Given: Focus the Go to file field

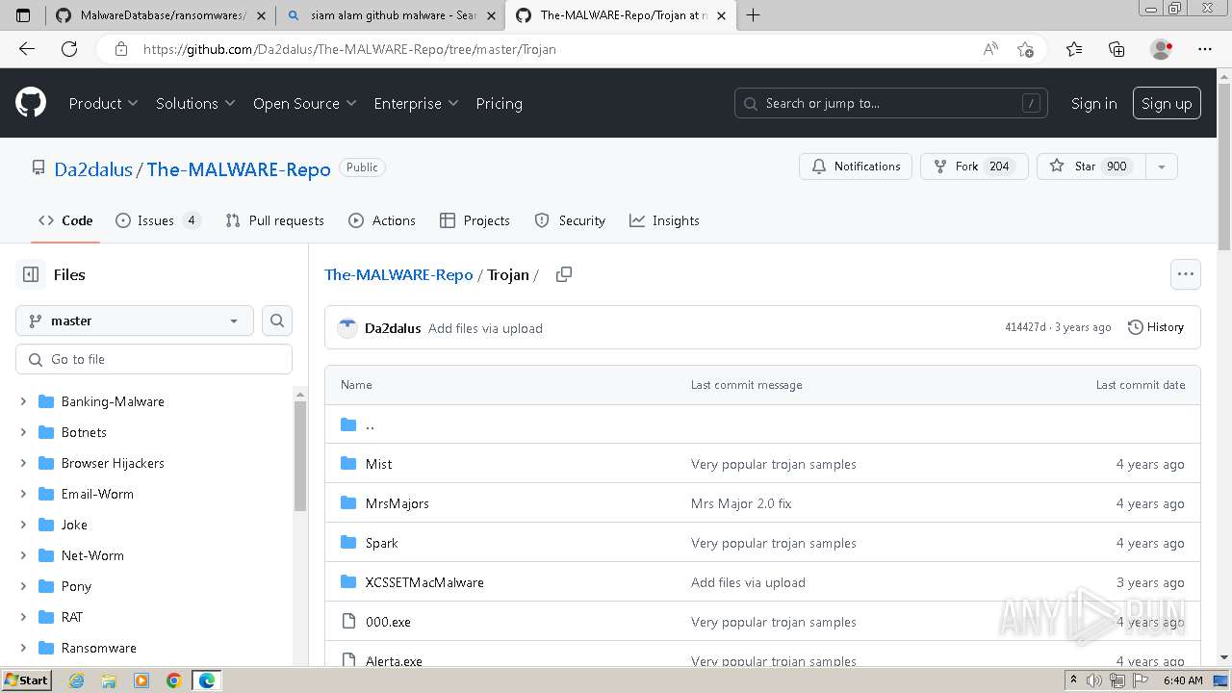Looking at the screenshot, I should click(154, 359).
